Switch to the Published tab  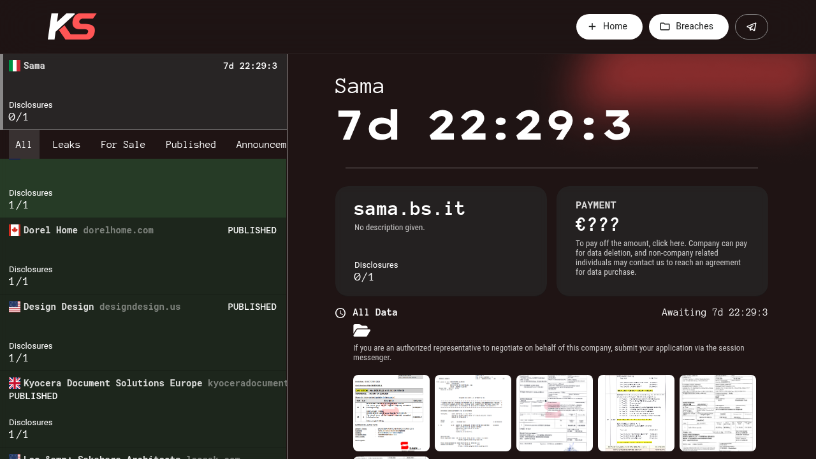pos(191,145)
